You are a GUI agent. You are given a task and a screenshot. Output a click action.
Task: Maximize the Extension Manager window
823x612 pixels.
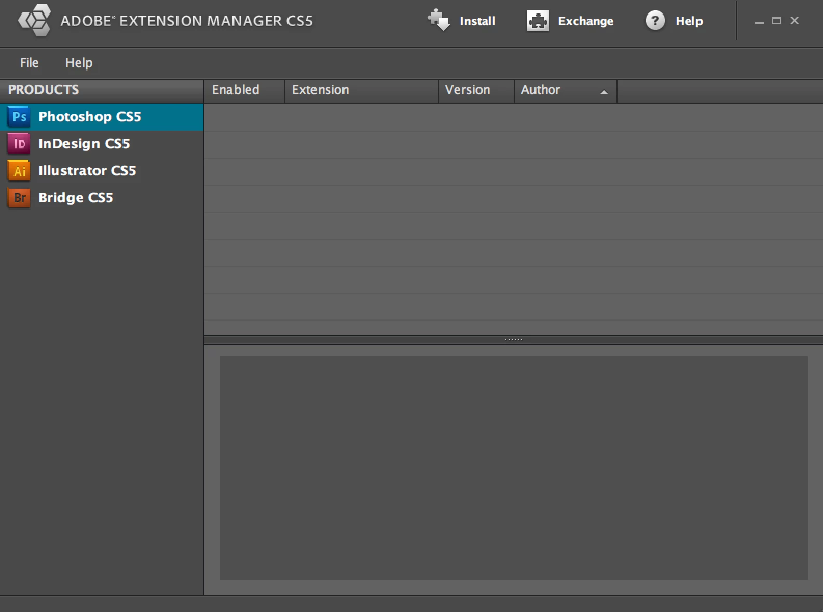click(x=777, y=20)
